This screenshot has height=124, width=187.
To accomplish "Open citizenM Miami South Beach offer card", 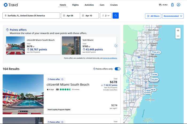I will point(33,46).
